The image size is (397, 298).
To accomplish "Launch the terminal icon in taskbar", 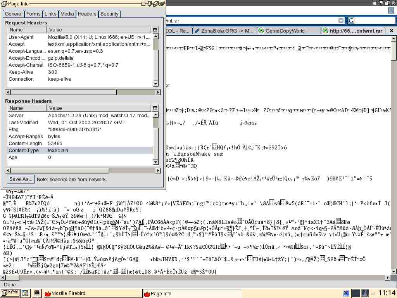I will coord(37,293).
